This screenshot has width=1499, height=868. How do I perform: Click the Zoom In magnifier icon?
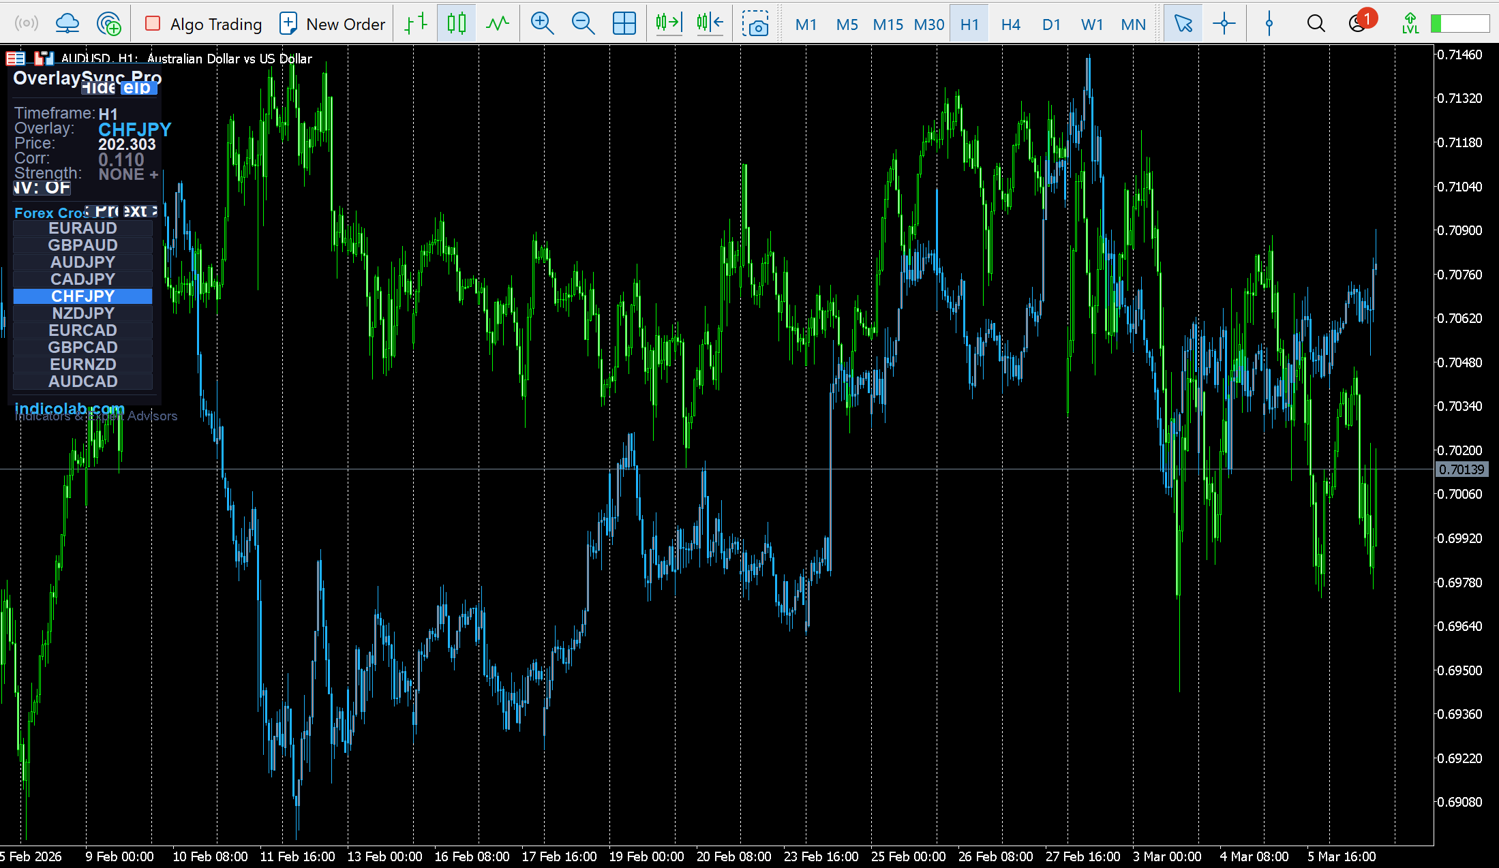[542, 25]
